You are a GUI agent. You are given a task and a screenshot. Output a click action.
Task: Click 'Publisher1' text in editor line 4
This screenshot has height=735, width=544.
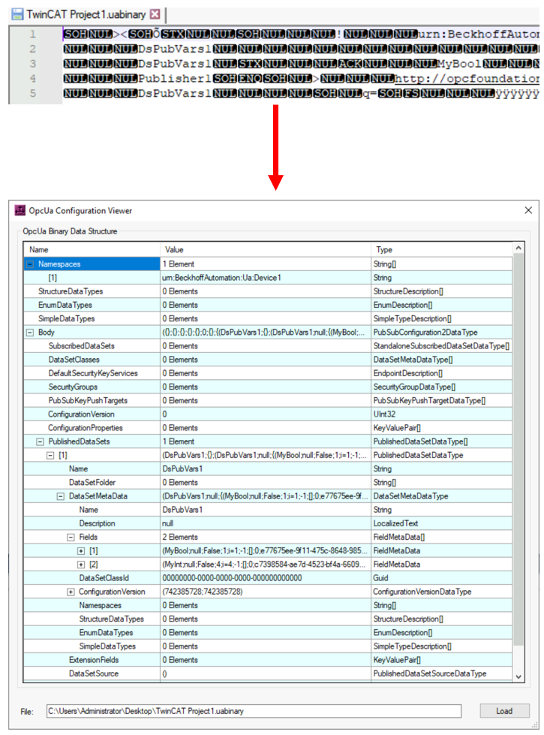[174, 78]
